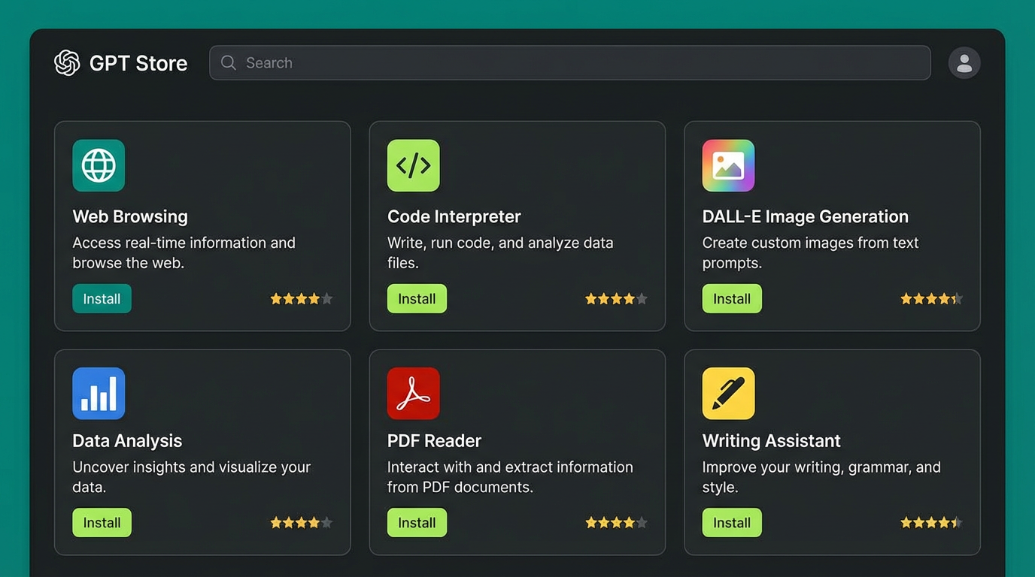The width and height of the screenshot is (1035, 577).
Task: Click the OpenAI logo beside GPT Store
Action: click(x=66, y=63)
